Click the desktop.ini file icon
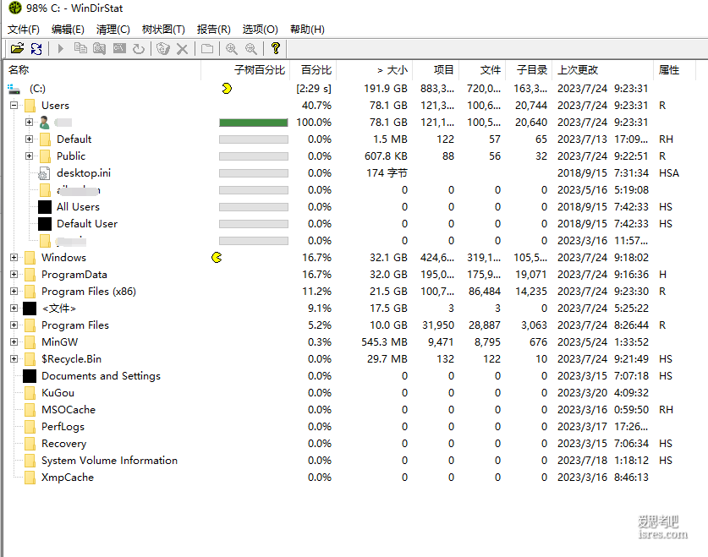 coord(44,173)
